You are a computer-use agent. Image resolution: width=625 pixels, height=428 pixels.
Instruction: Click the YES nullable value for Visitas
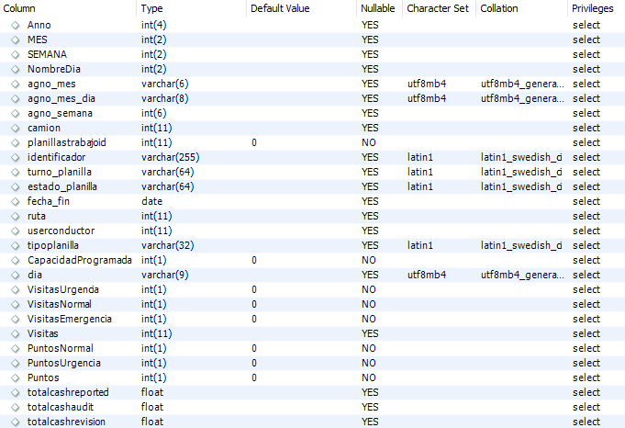370,334
